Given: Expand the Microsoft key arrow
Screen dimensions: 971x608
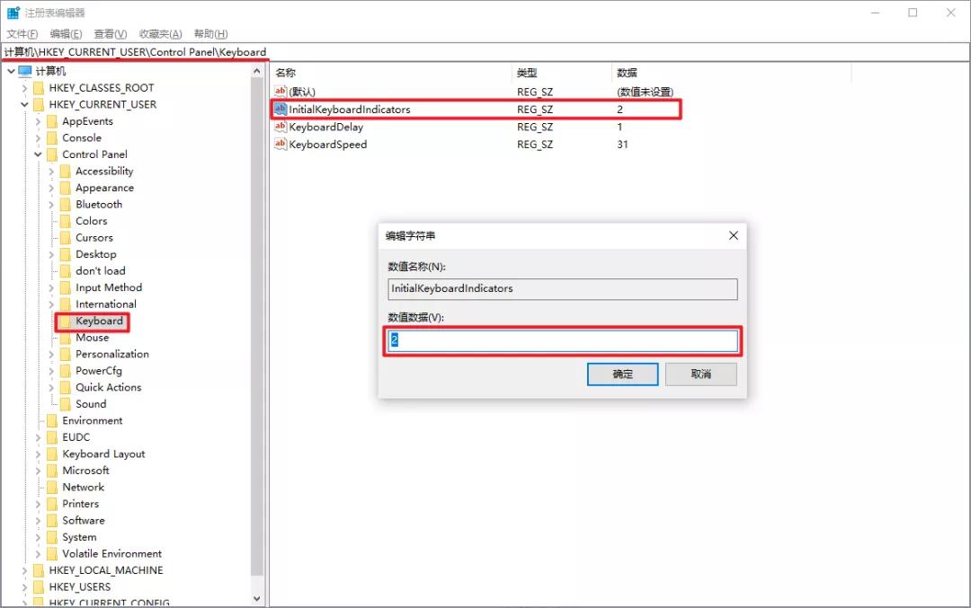Looking at the screenshot, I should click(38, 471).
